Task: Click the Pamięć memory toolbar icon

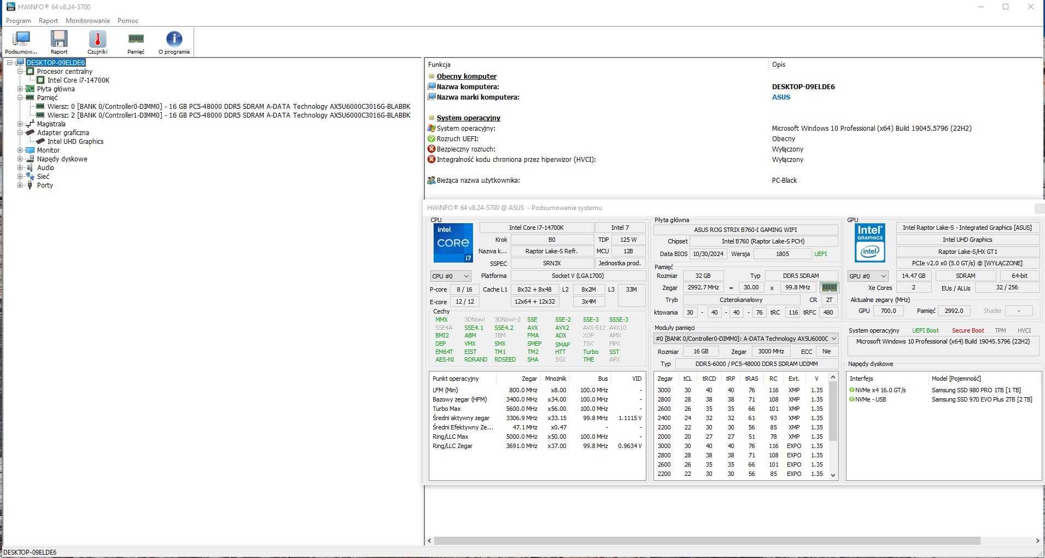Action: pyautogui.click(x=136, y=42)
